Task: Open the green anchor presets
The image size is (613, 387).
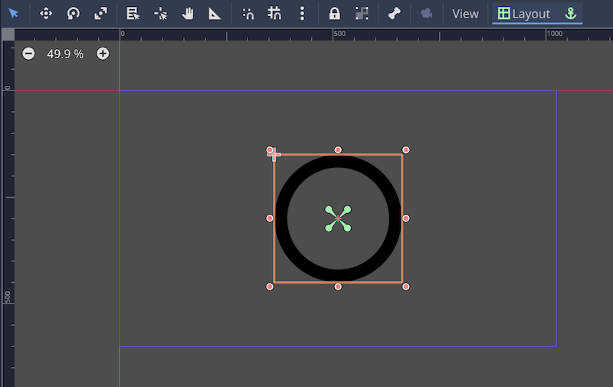Action: pyautogui.click(x=571, y=14)
